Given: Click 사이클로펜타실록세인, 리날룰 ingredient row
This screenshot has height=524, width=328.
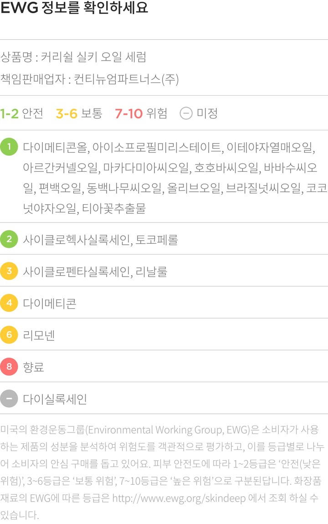Looking at the screenshot, I should pos(95,271).
